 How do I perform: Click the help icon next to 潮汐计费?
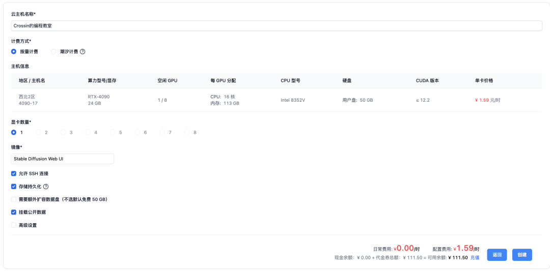pyautogui.click(x=82, y=51)
